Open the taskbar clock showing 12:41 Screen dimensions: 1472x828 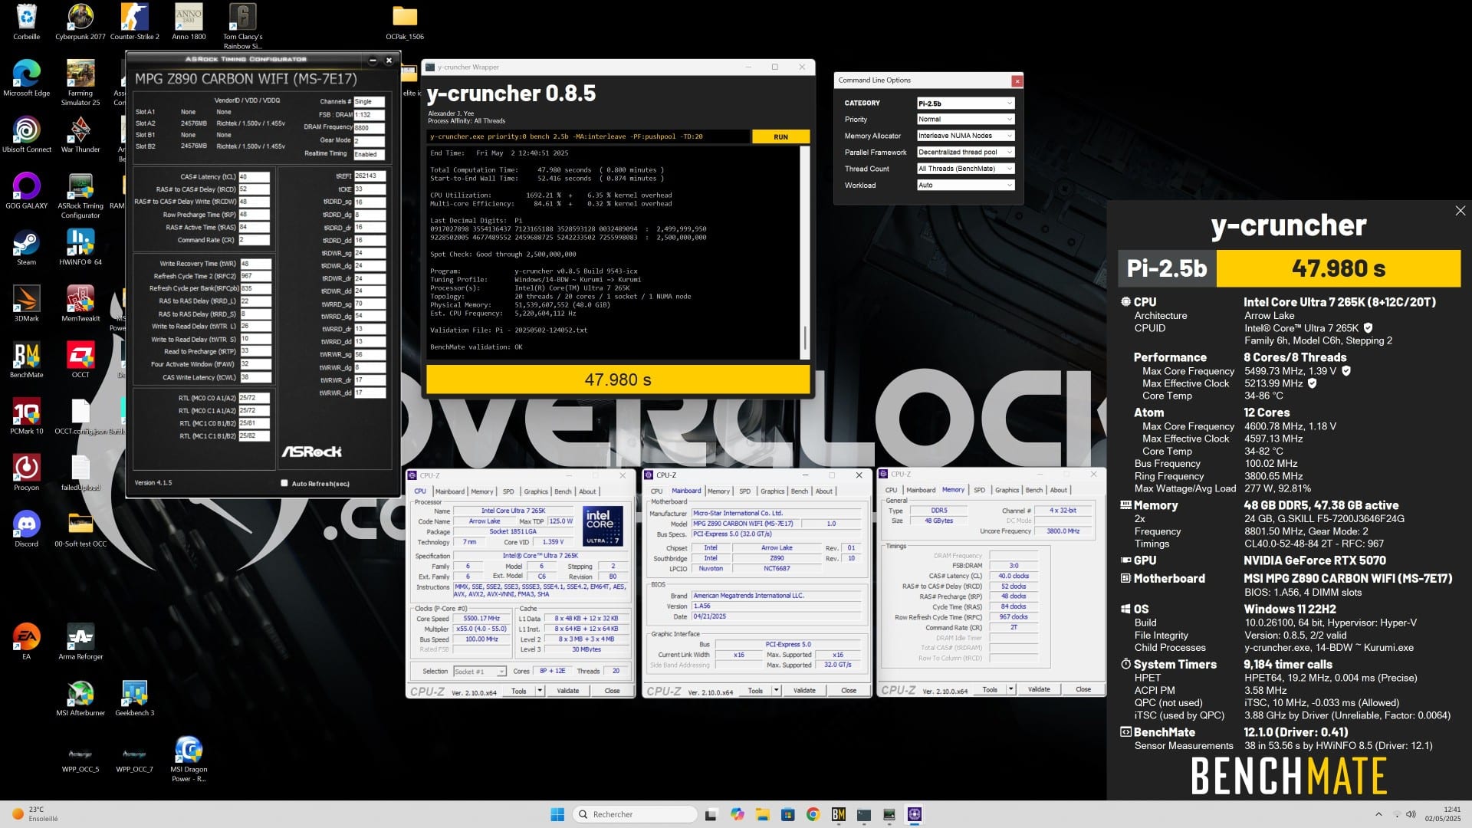tap(1441, 814)
